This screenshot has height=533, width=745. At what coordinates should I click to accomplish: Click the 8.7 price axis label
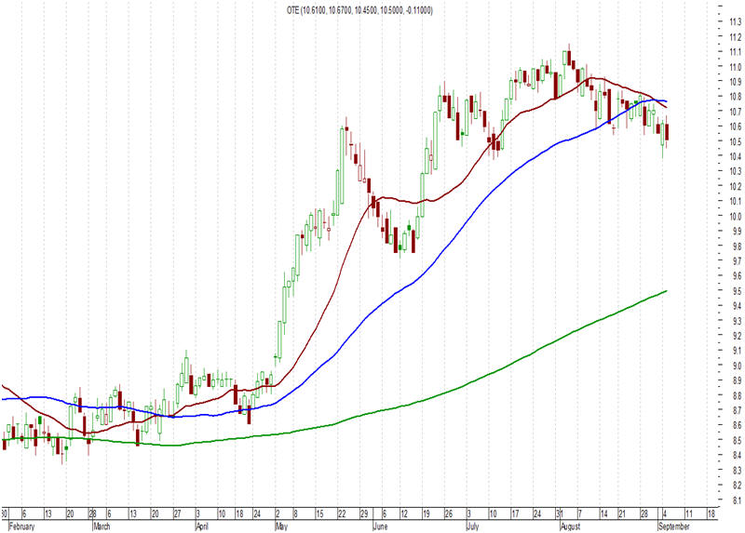(x=737, y=410)
